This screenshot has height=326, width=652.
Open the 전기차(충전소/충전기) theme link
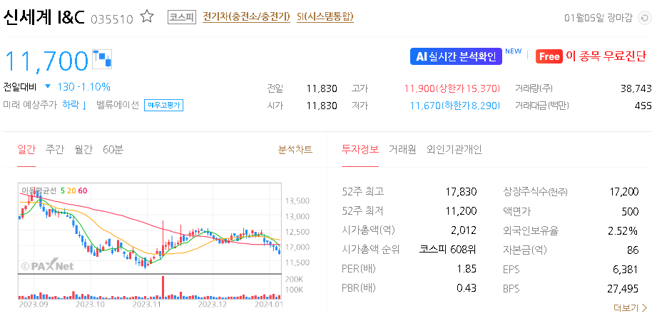246,17
